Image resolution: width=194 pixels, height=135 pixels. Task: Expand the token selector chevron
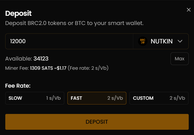[x=180, y=41]
